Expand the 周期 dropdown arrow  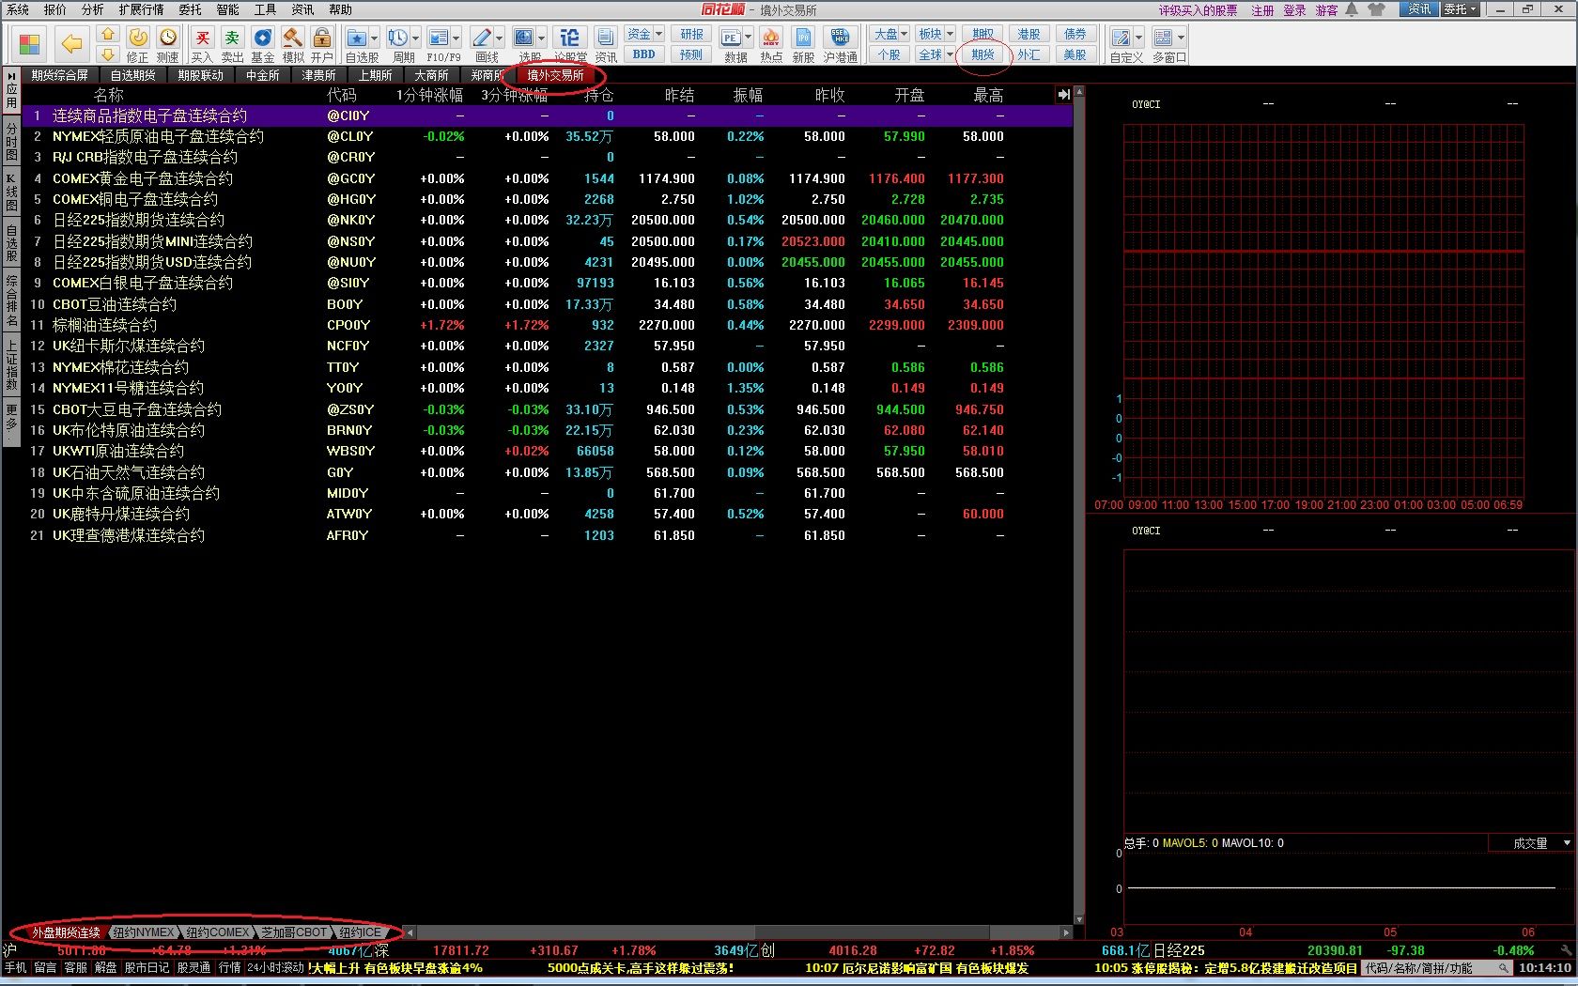click(414, 39)
